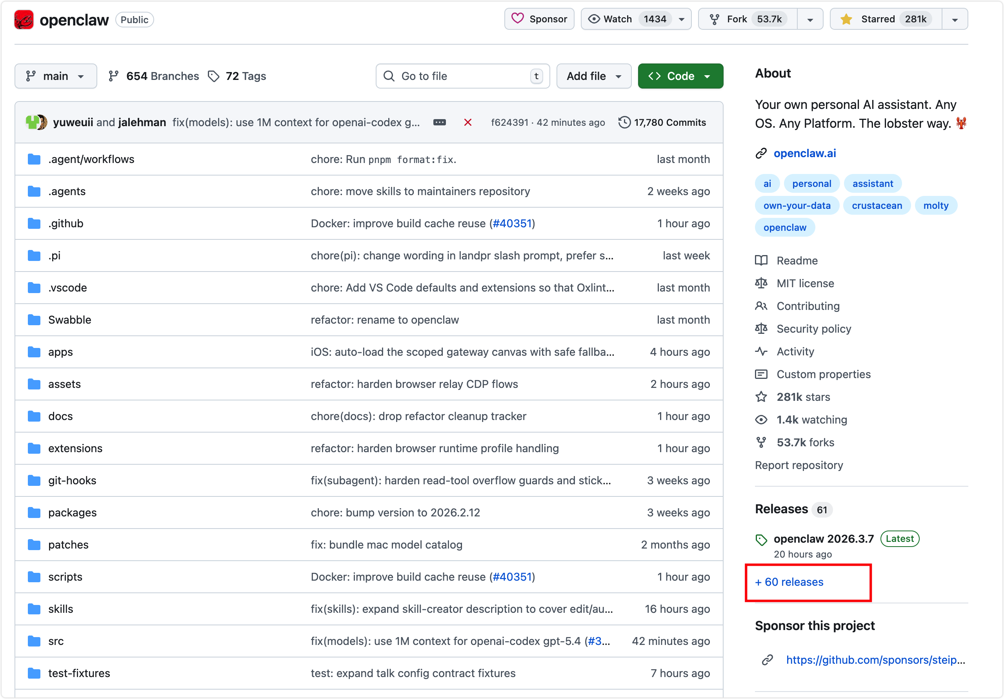Viewport: 1004px width, 699px height.
Task: Open the main branch dropdown
Action: pos(56,76)
